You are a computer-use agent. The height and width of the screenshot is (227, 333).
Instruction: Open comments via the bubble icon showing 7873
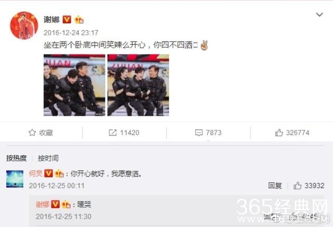point(208,133)
